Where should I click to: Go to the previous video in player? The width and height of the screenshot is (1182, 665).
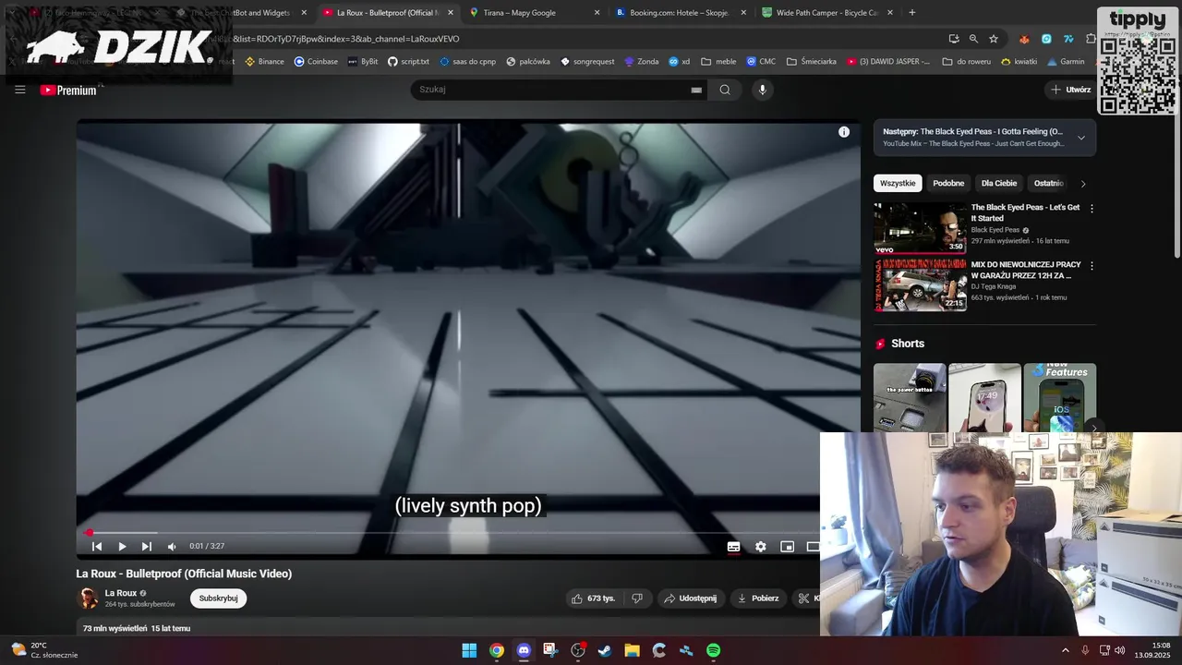tap(97, 547)
